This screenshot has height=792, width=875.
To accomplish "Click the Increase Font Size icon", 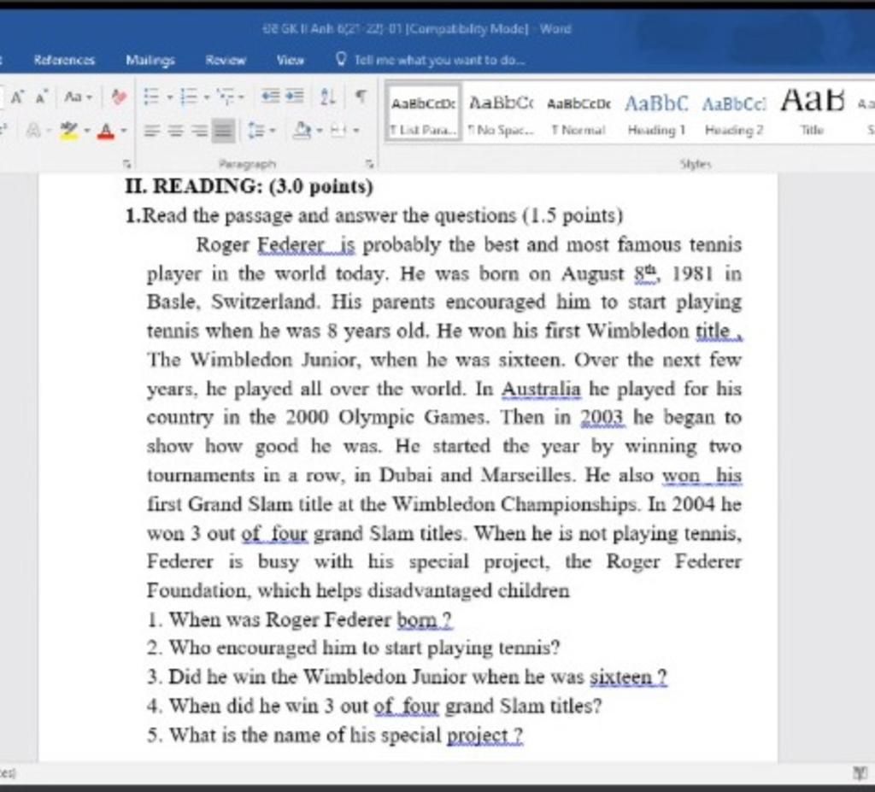I will (x=18, y=97).
